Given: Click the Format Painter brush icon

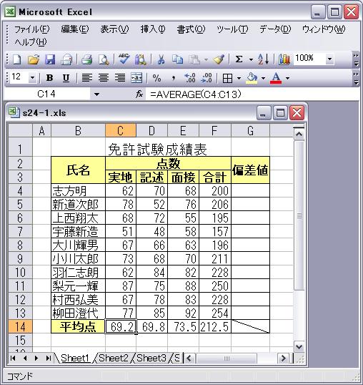Looking at the screenshot, I should click(219, 59).
